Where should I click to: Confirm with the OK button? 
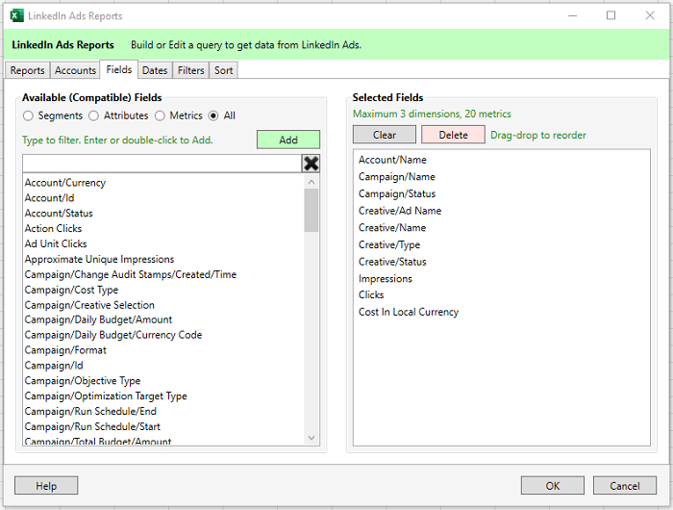coord(553,486)
